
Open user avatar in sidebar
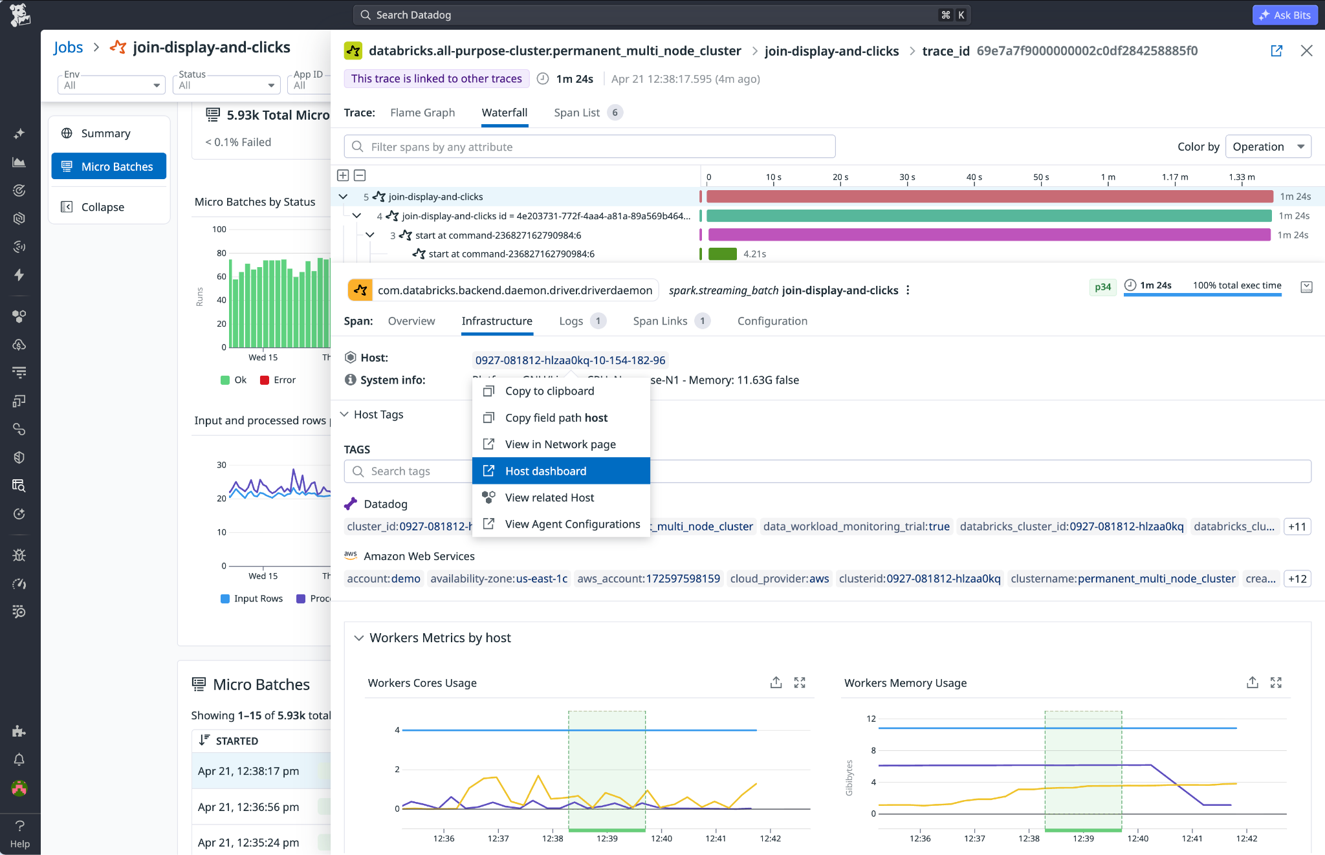click(19, 788)
